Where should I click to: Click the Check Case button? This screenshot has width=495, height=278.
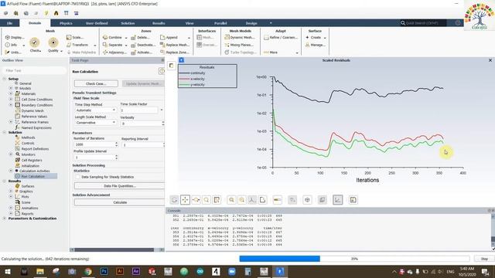coord(96,83)
